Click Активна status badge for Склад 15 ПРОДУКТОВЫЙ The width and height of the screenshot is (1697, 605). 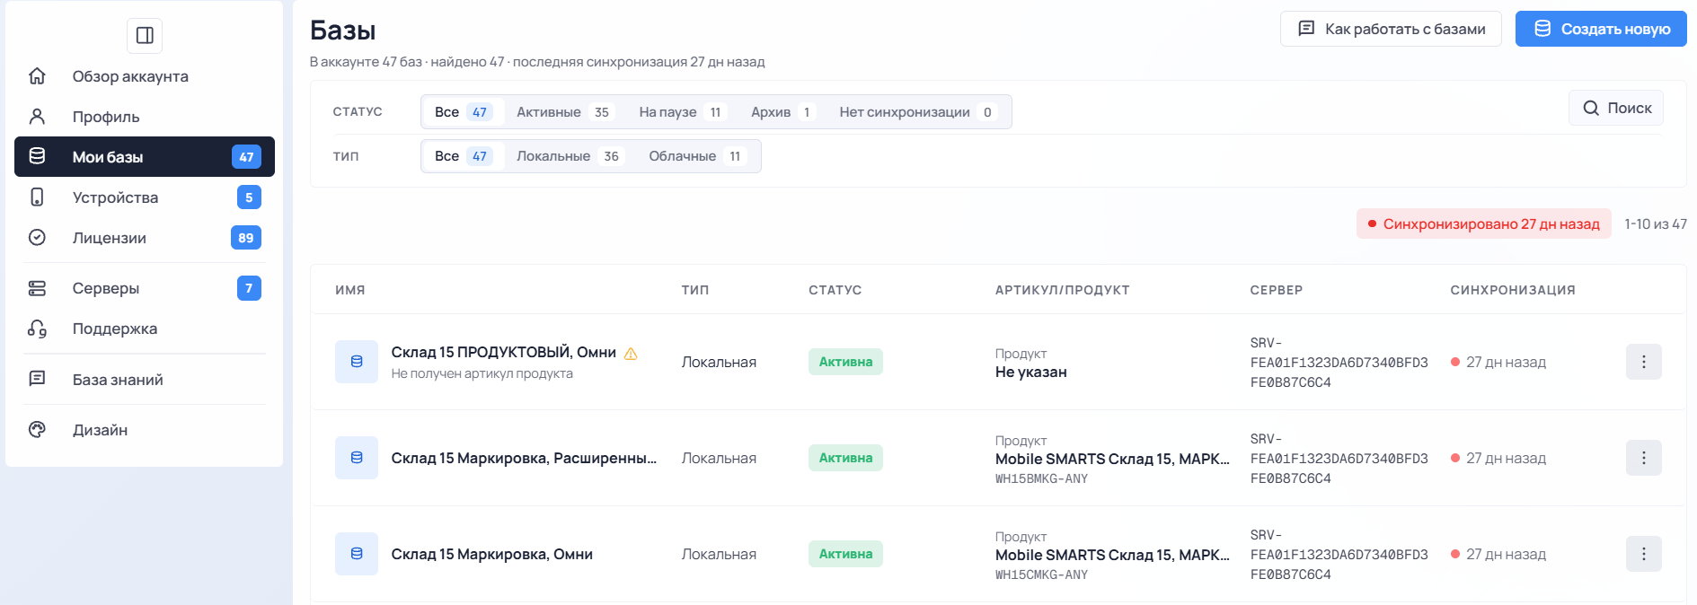[x=845, y=362]
